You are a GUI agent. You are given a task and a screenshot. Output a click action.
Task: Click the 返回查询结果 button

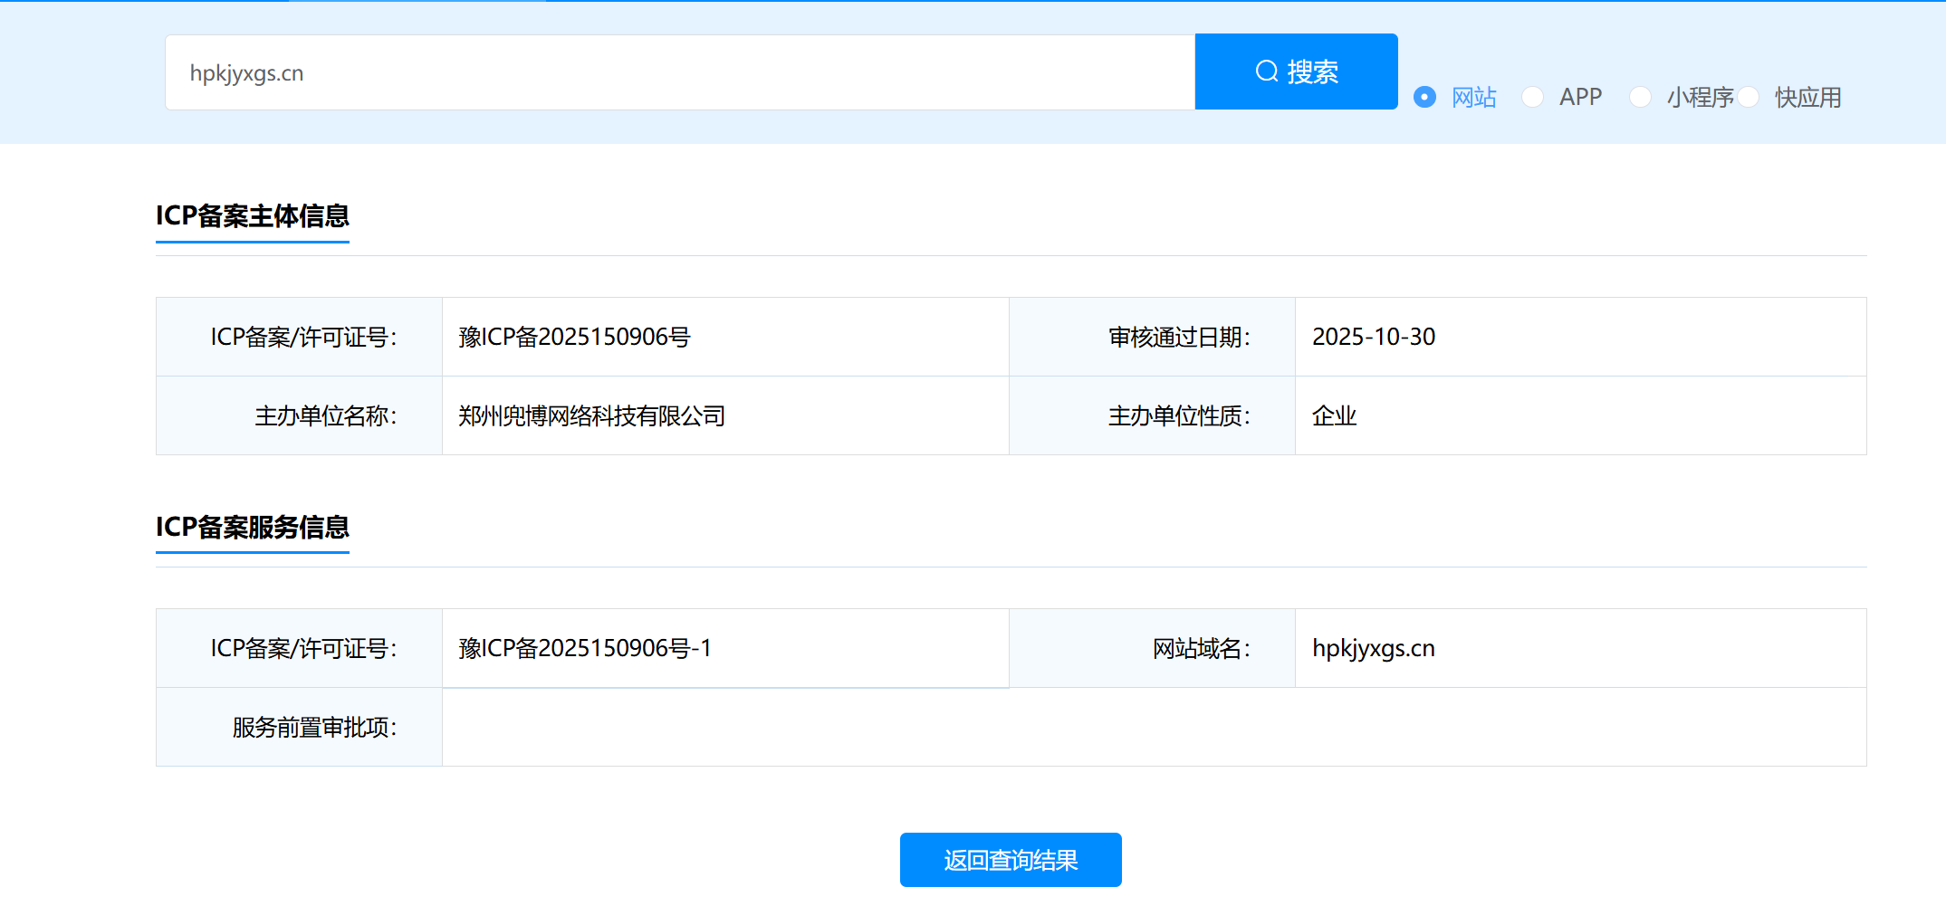coord(1011,860)
